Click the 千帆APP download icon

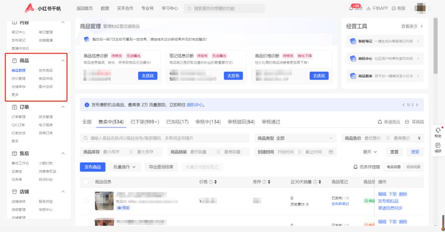point(368,8)
